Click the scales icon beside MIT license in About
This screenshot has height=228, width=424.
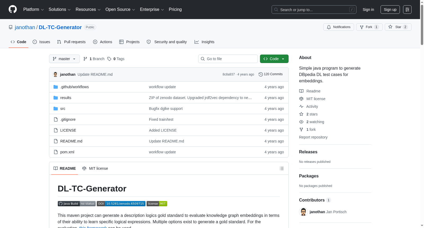pos(301,99)
